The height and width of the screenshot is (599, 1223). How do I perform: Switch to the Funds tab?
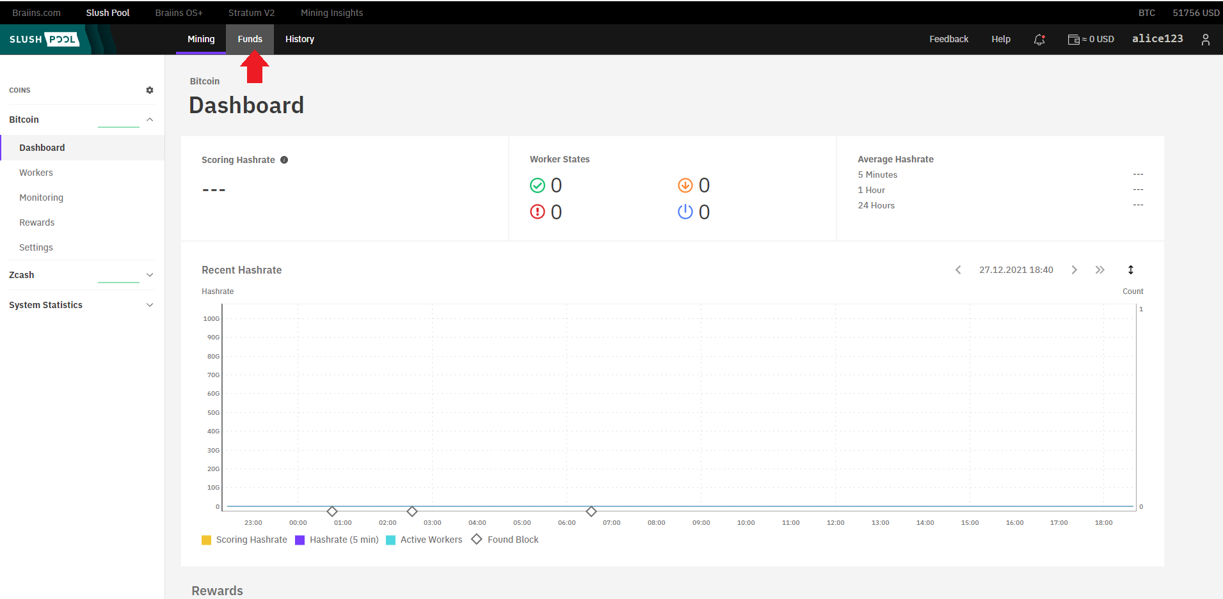coord(250,40)
